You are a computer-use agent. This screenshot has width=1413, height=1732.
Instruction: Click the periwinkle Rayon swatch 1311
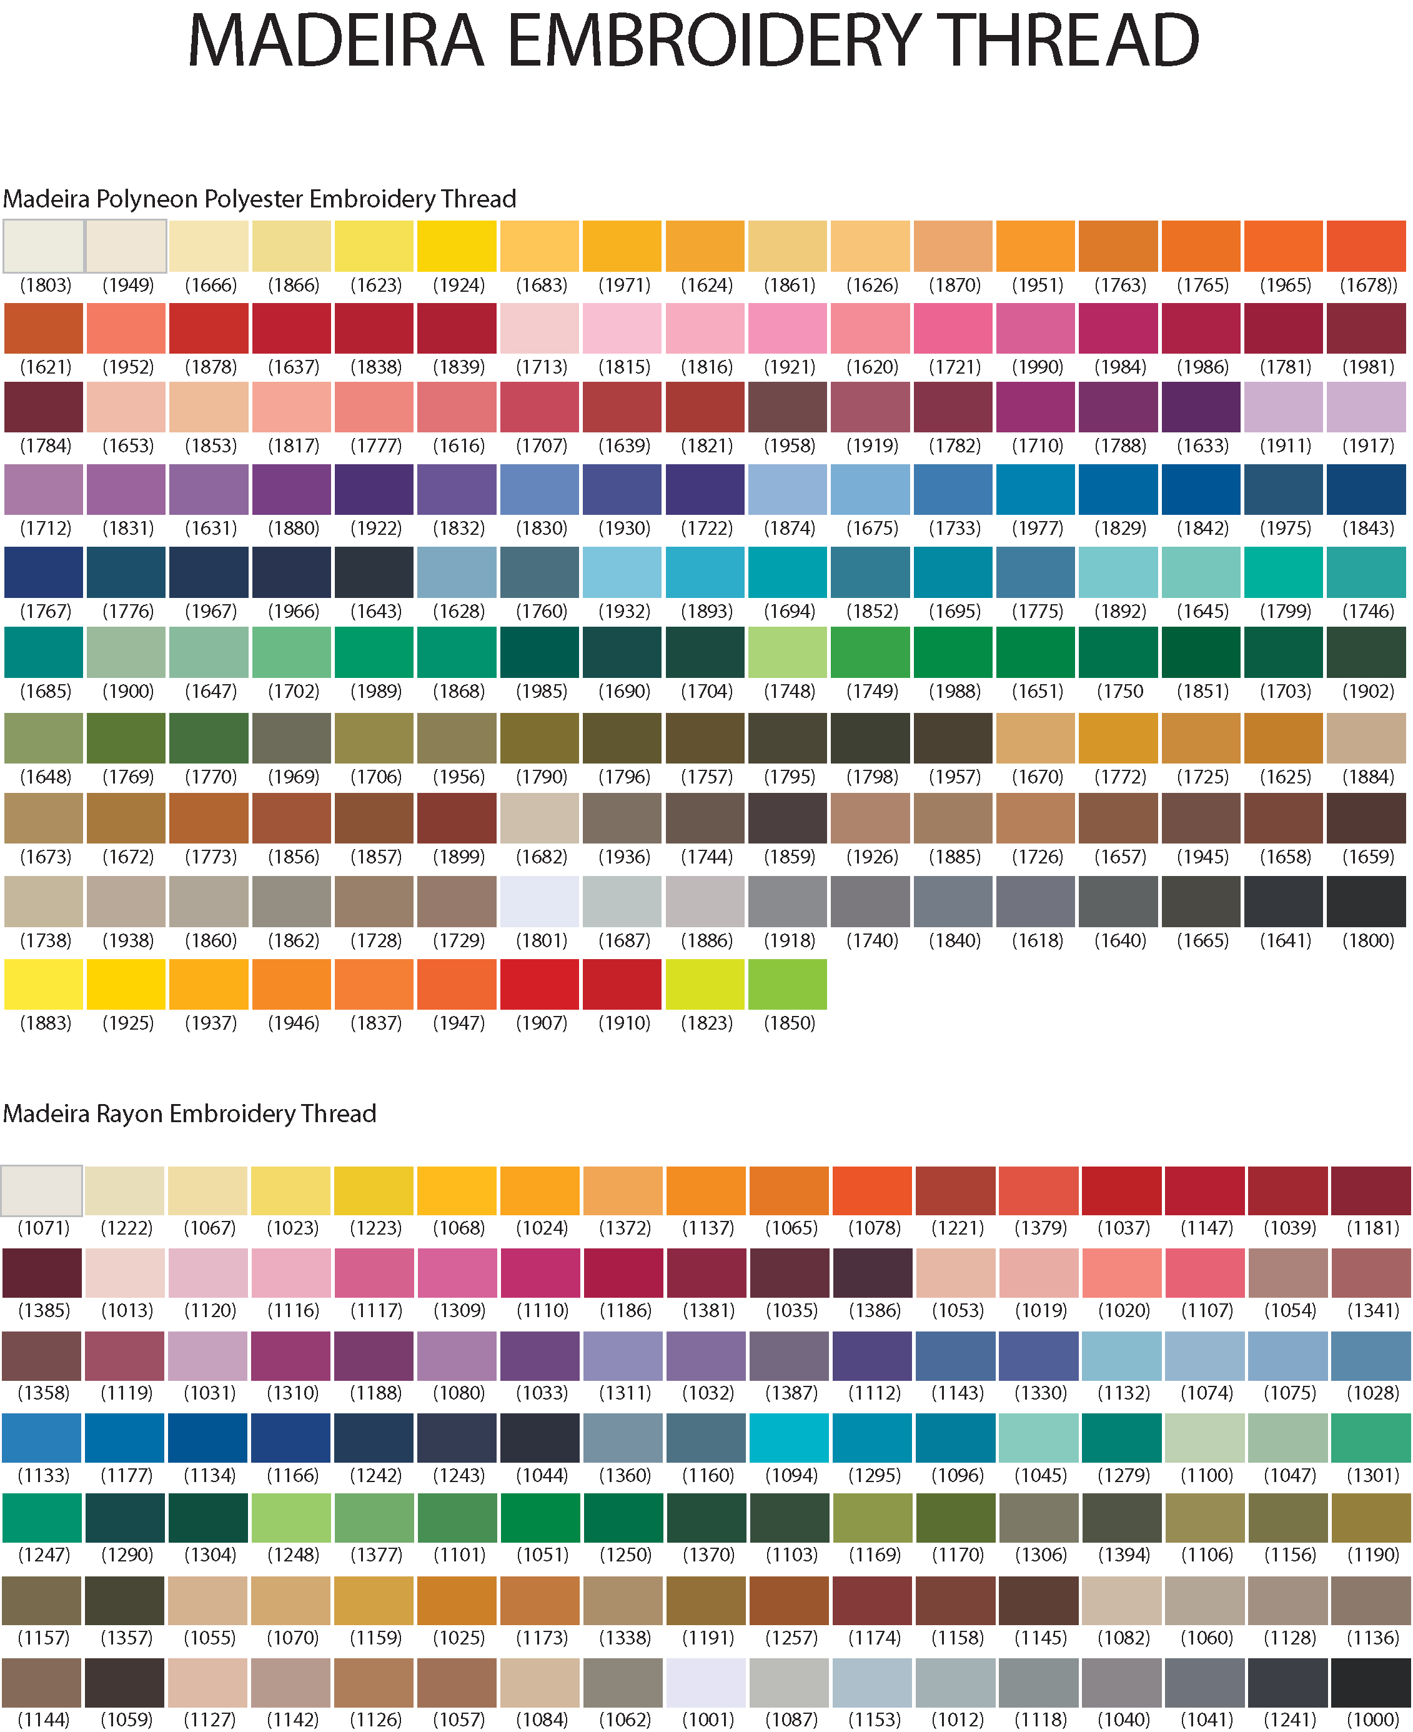point(623,1356)
